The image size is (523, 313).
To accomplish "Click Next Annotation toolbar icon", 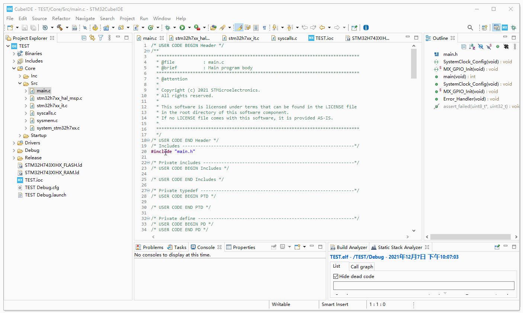I will tap(275, 28).
